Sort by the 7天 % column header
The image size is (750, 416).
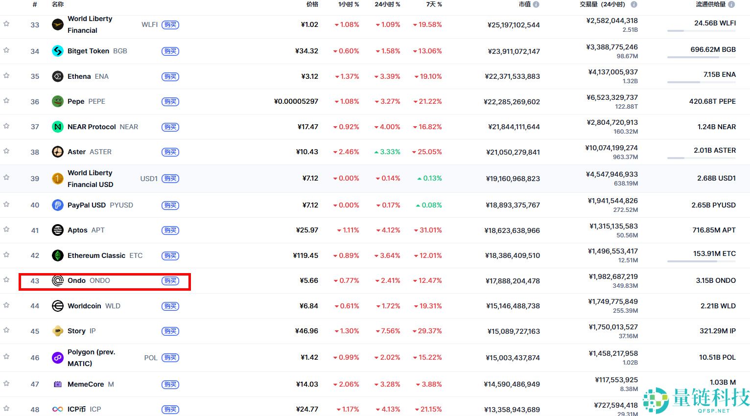434,4
